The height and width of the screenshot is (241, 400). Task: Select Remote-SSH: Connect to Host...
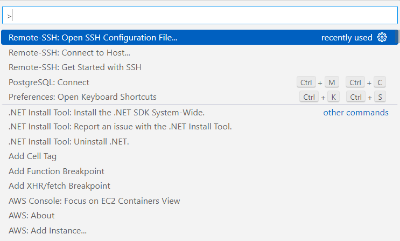coord(200,52)
